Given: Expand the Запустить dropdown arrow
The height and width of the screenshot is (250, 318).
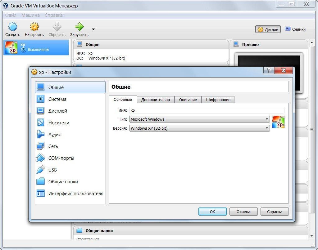Looking at the screenshot, I should click(x=93, y=29).
